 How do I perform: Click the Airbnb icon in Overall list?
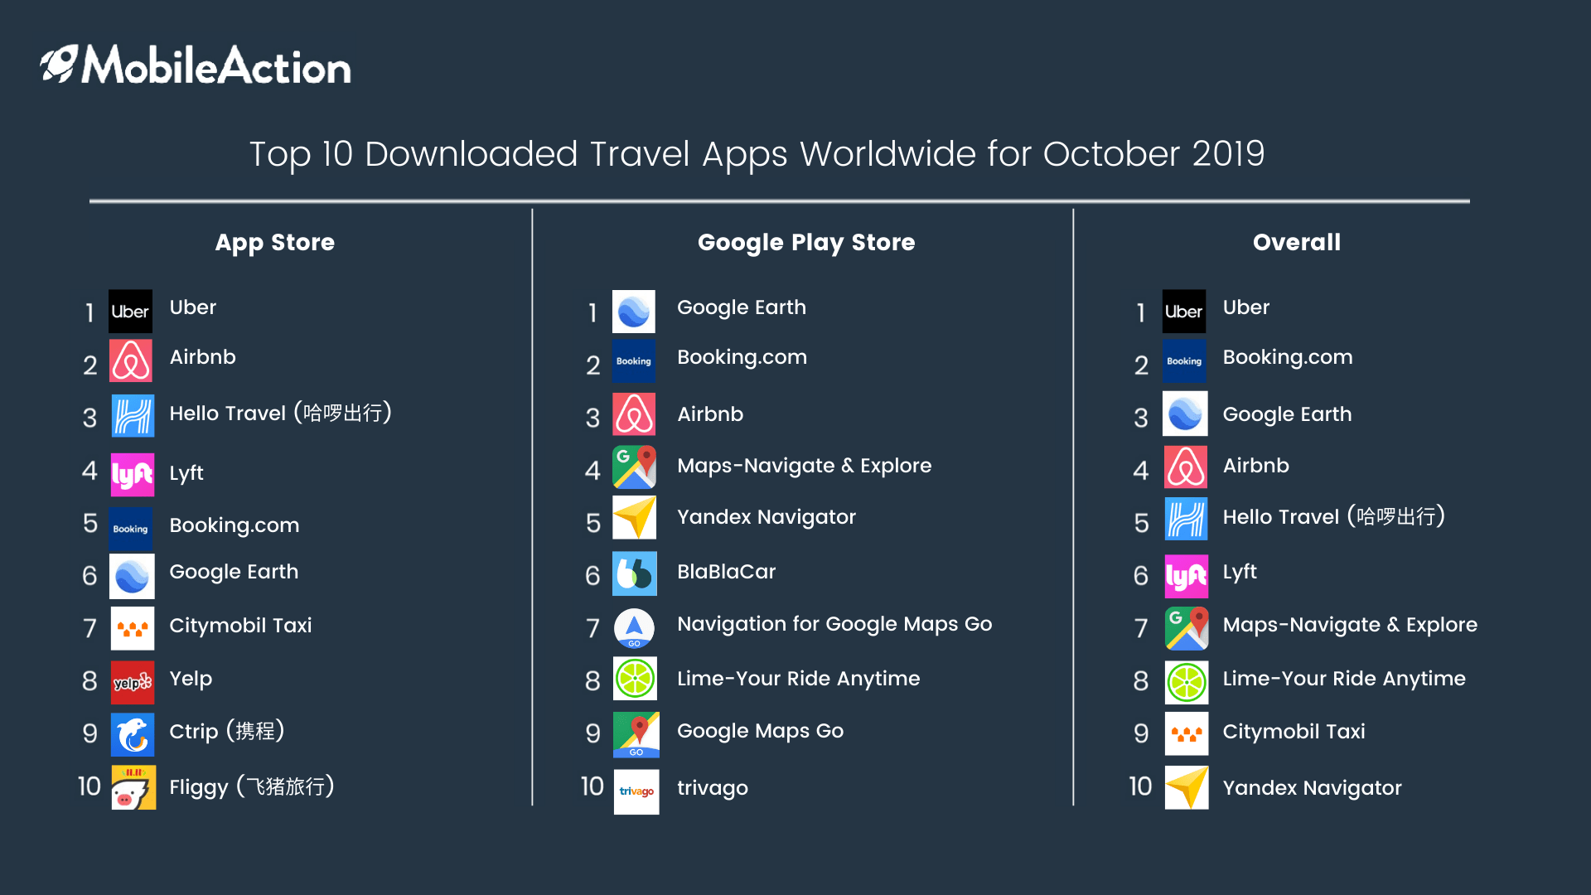pyautogui.click(x=1186, y=467)
